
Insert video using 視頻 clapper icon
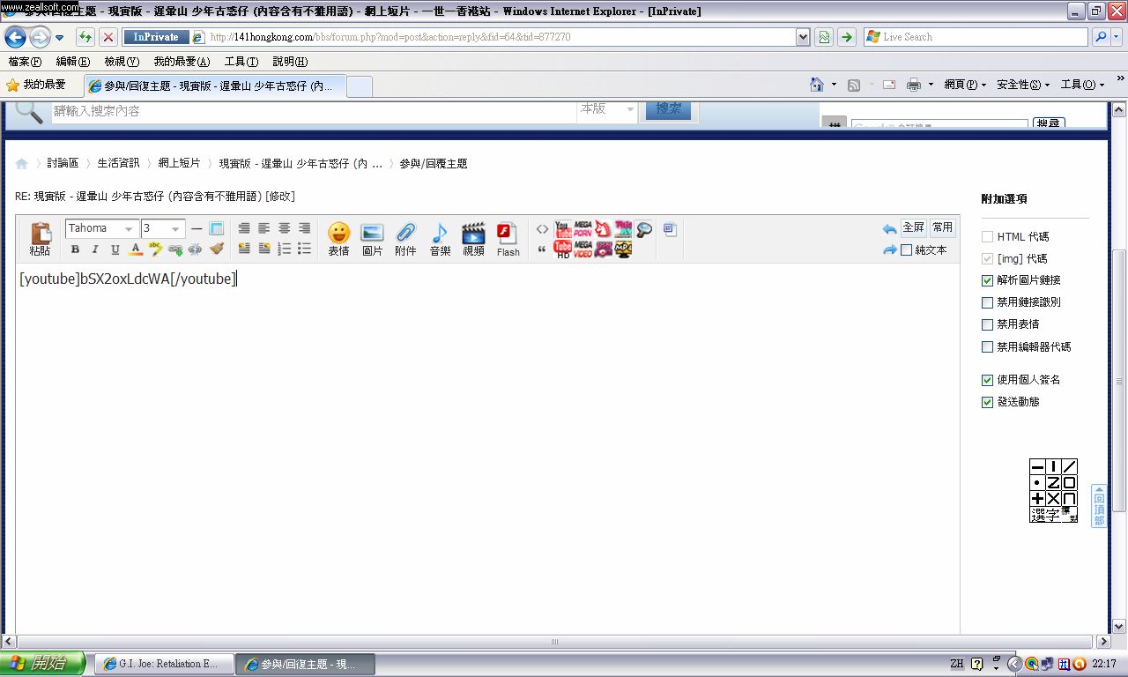473,238
